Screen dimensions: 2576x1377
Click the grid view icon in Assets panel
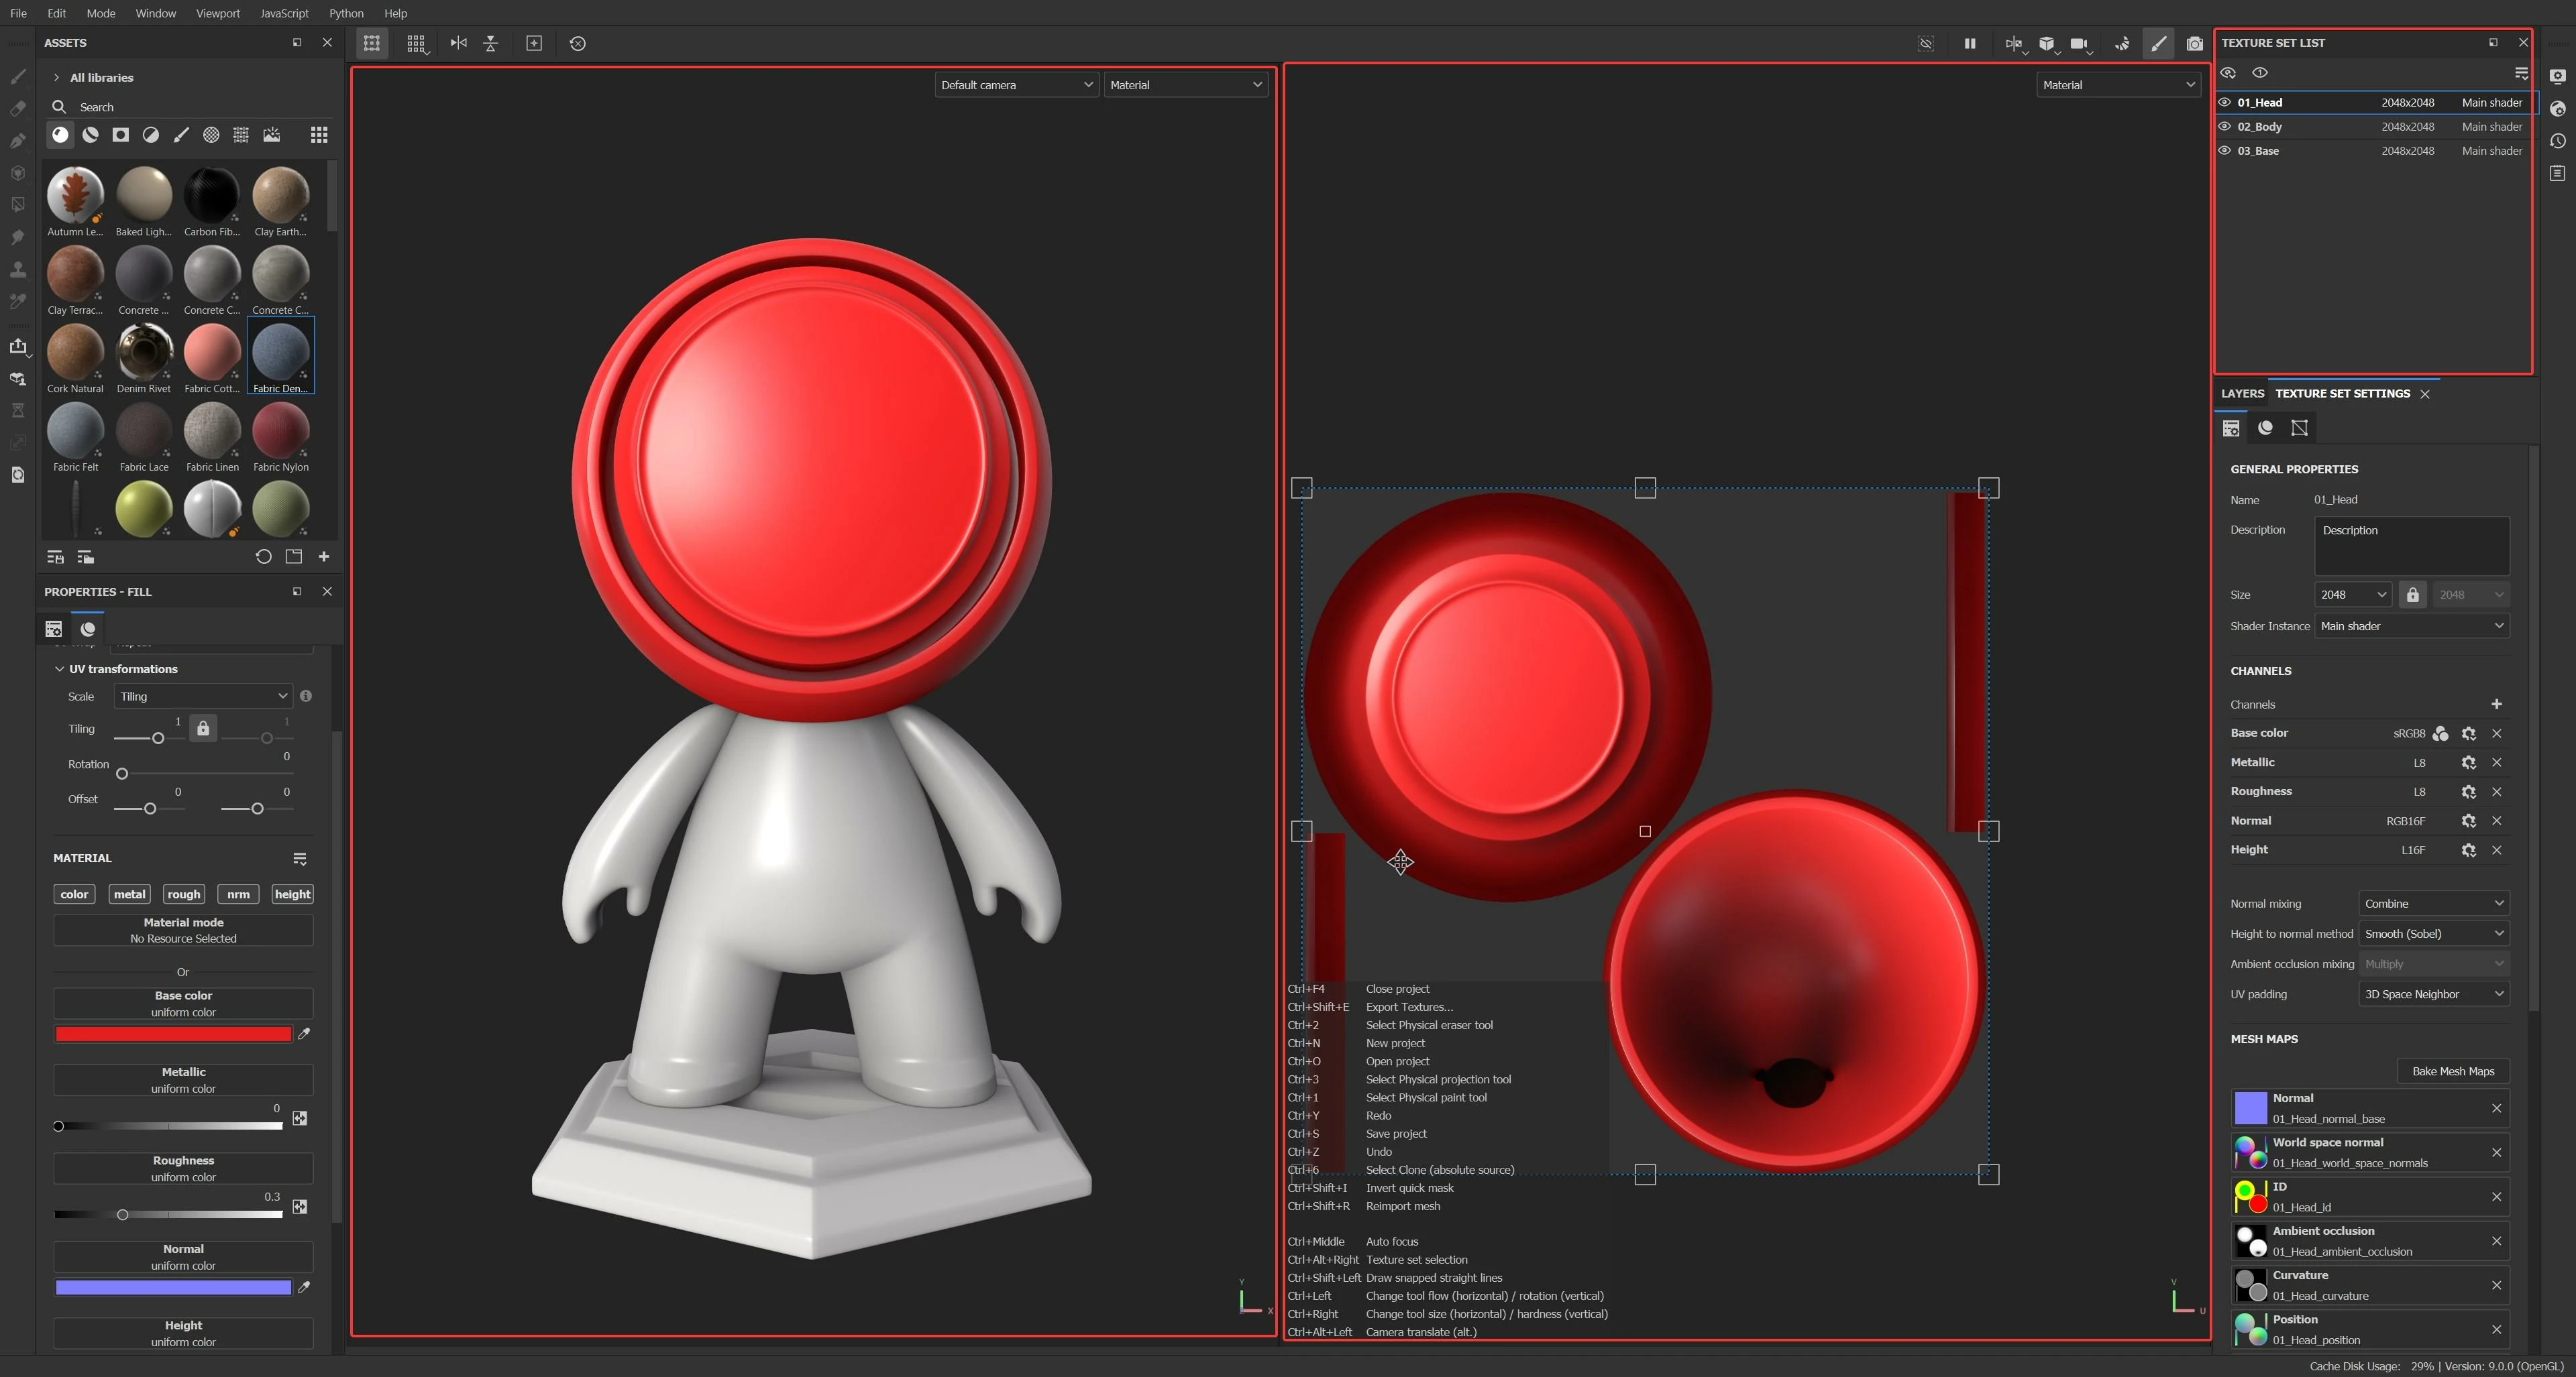coord(319,135)
